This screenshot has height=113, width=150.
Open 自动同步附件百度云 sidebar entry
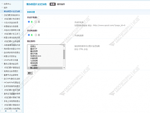(12, 53)
